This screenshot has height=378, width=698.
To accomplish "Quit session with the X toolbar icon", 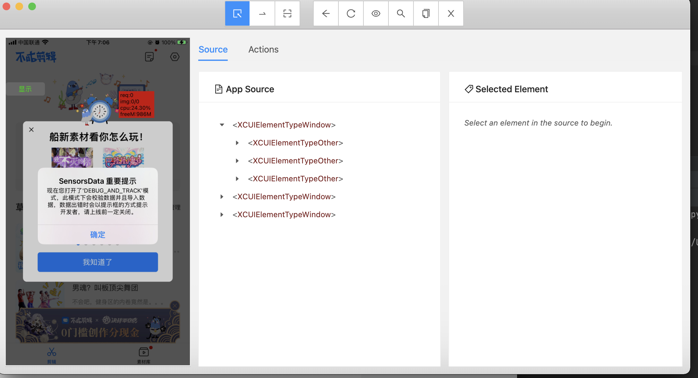I will pyautogui.click(x=451, y=13).
